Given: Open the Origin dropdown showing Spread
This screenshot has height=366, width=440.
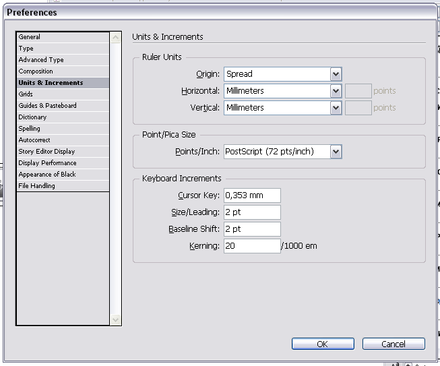Looking at the screenshot, I should pos(282,74).
